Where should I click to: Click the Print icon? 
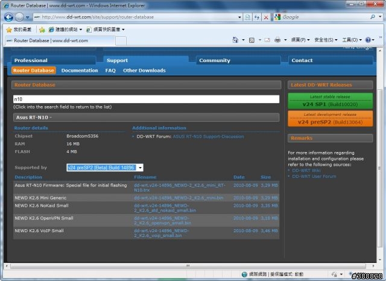click(x=277, y=40)
